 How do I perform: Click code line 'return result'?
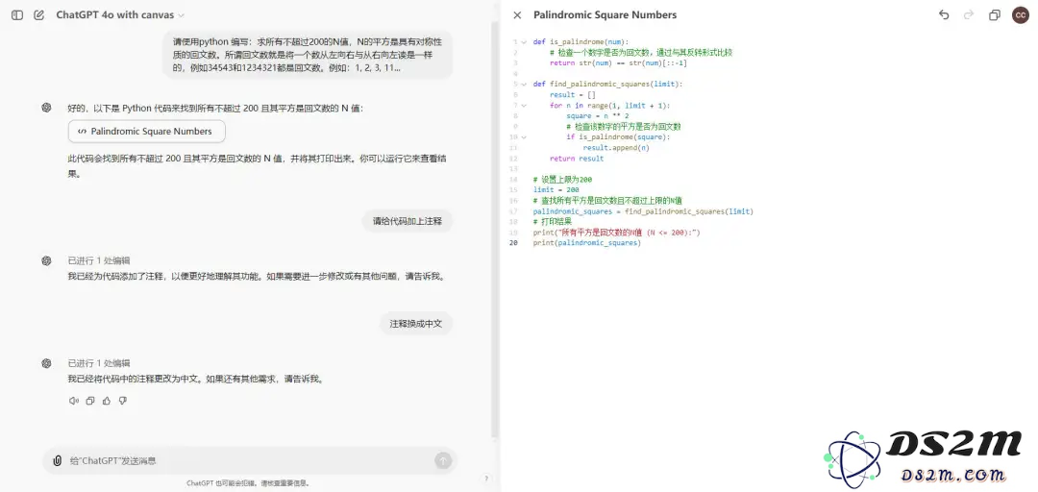pyautogui.click(x=577, y=159)
